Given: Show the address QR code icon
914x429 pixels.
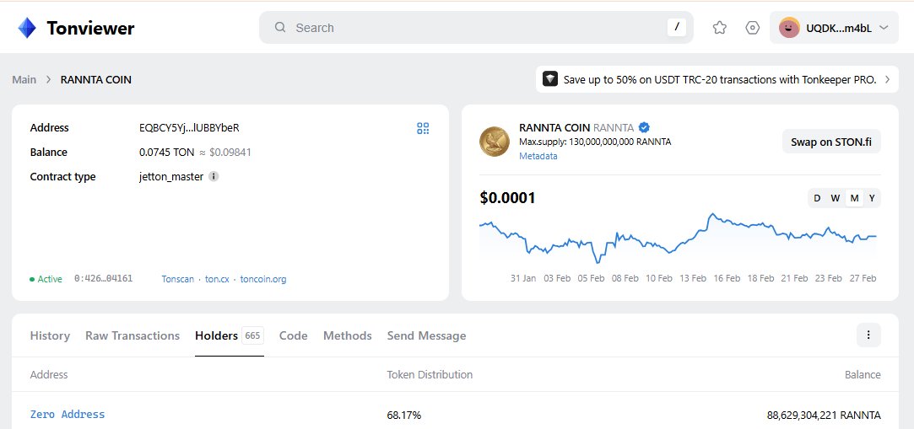Looking at the screenshot, I should click(423, 129).
